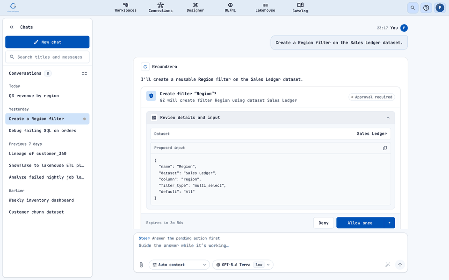
Task: Open the Workspaces section
Action: point(125,7)
